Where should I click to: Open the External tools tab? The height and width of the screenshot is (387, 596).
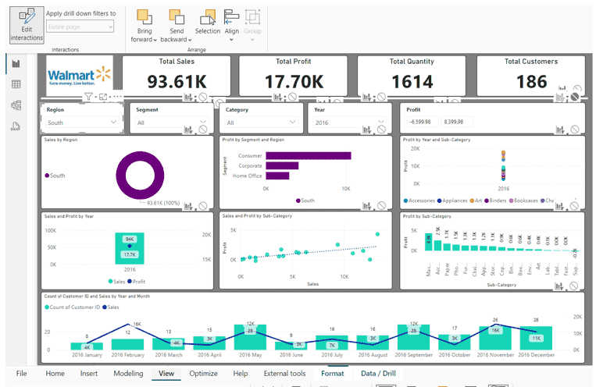pyautogui.click(x=284, y=373)
